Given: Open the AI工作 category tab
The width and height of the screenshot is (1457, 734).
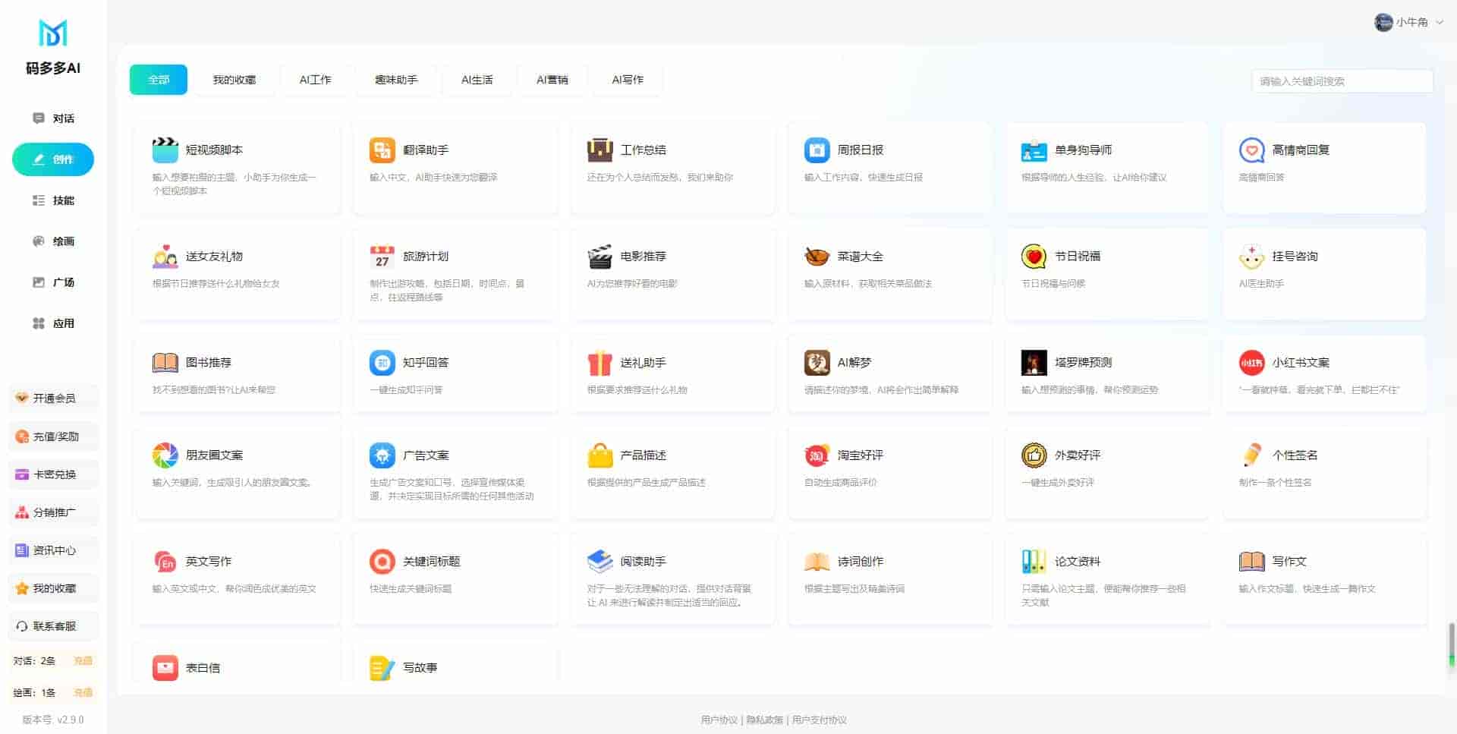Looking at the screenshot, I should click(x=315, y=80).
